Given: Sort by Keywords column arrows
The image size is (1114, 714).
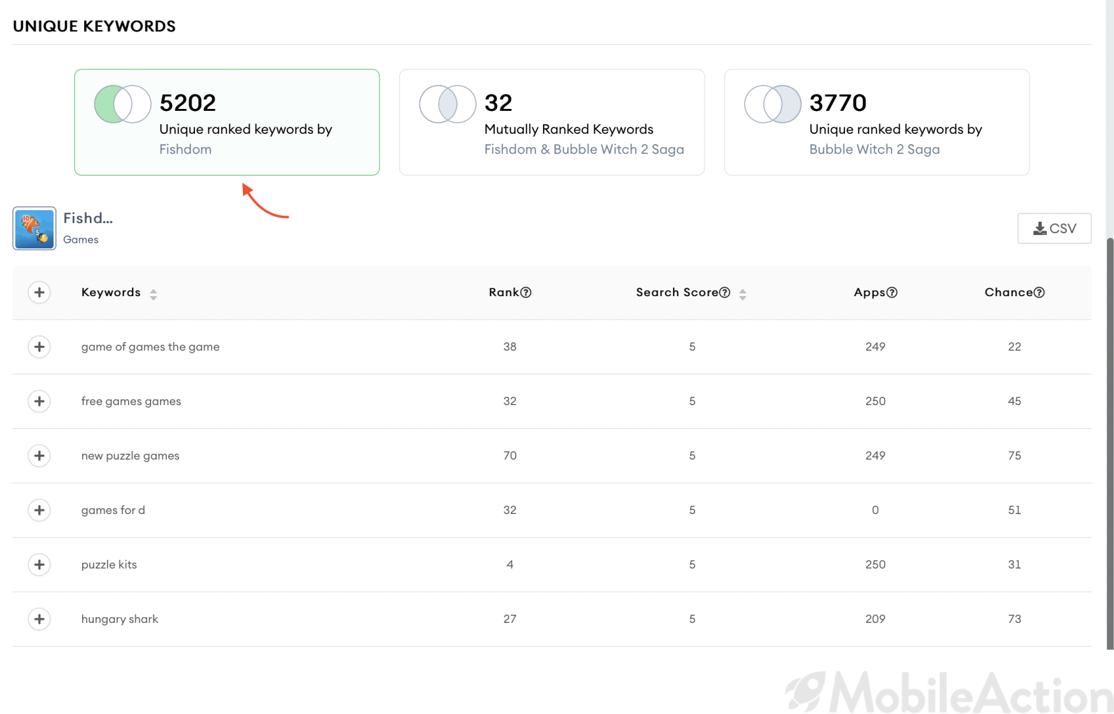Looking at the screenshot, I should pos(154,294).
